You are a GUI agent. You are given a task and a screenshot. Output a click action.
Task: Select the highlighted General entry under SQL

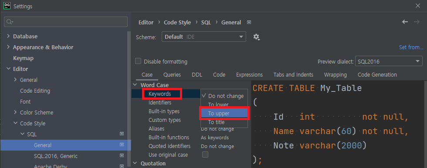click(65, 145)
